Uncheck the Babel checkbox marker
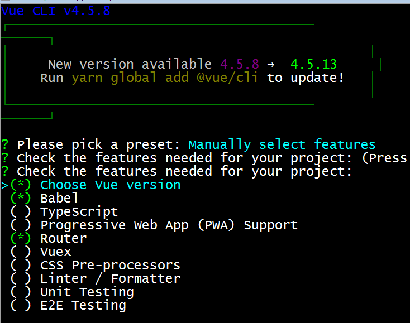The width and height of the screenshot is (410, 323). point(21,198)
